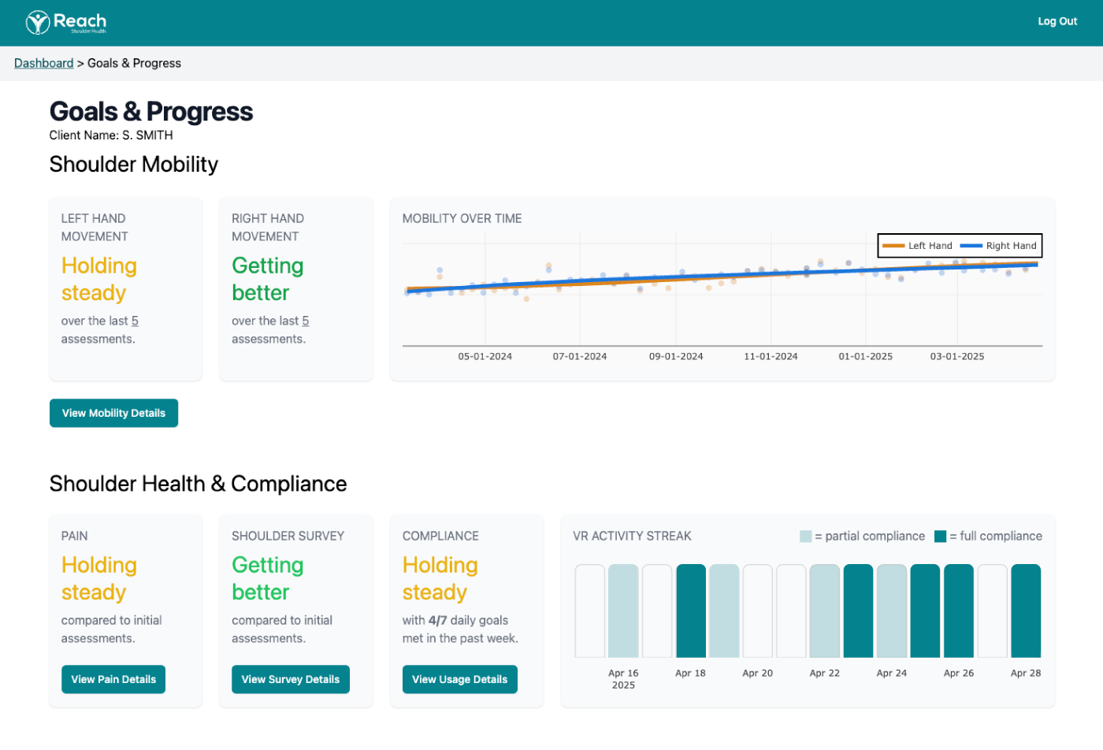Click 'Holding steady' in Pain card
Screen dimensions: 1103x750
[x=99, y=578]
